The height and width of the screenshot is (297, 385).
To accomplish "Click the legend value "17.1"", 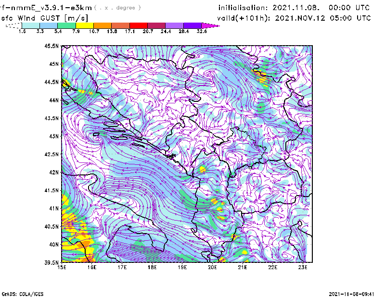I will 129,31.
